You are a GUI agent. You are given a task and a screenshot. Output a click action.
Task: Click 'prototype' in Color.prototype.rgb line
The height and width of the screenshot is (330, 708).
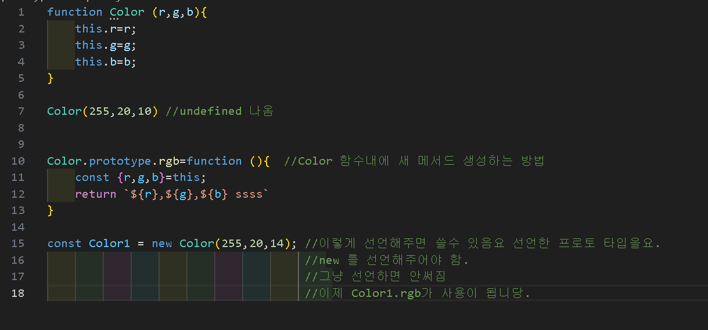click(120, 161)
